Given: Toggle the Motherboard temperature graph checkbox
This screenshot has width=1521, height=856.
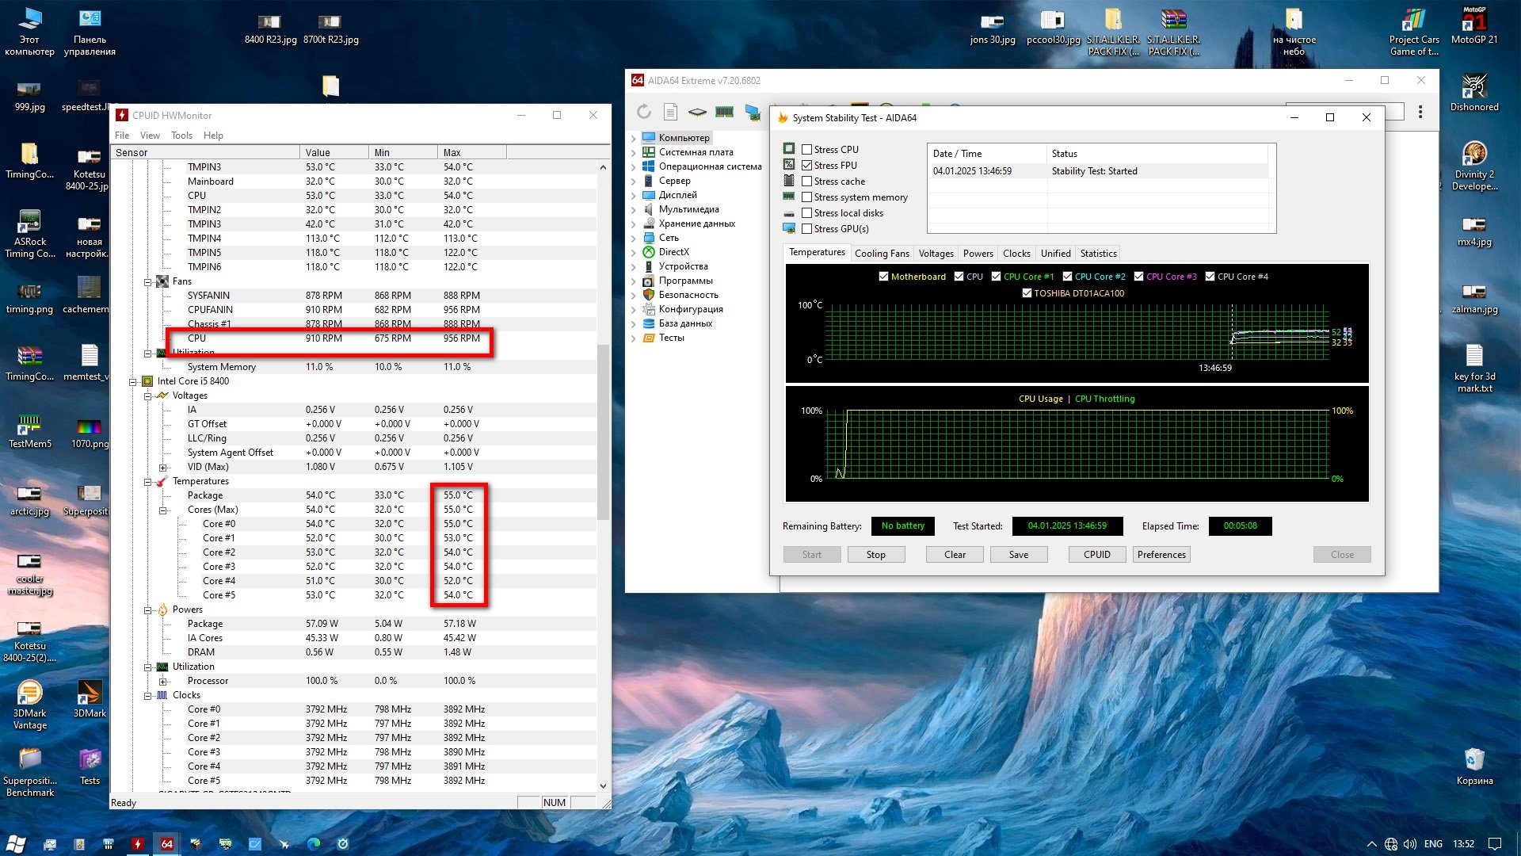Looking at the screenshot, I should pos(883,277).
